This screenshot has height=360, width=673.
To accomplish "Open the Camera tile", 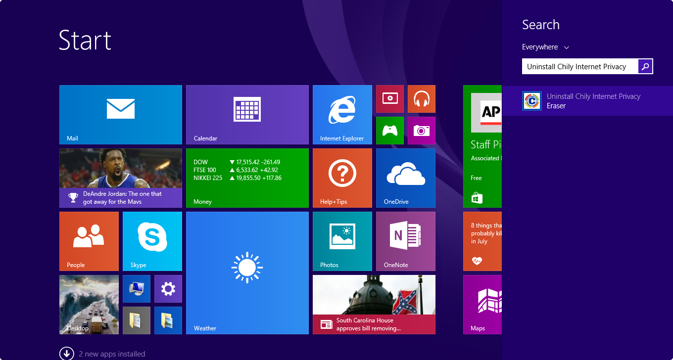I will pos(422,131).
